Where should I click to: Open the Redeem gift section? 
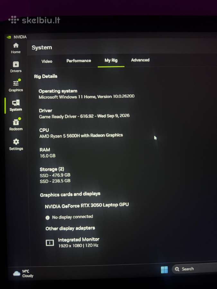click(16, 124)
